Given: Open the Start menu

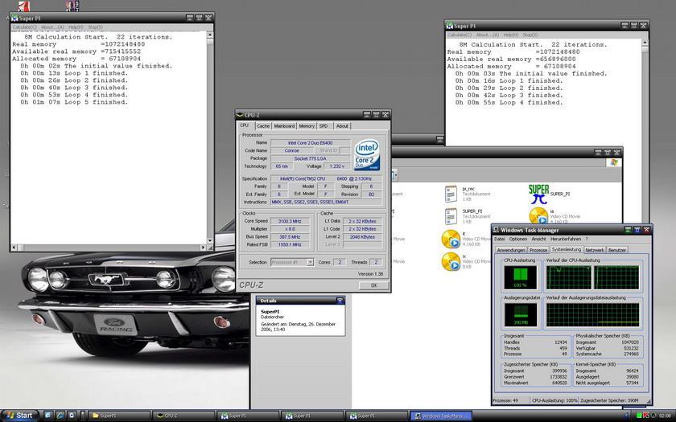Looking at the screenshot, I should (20, 416).
